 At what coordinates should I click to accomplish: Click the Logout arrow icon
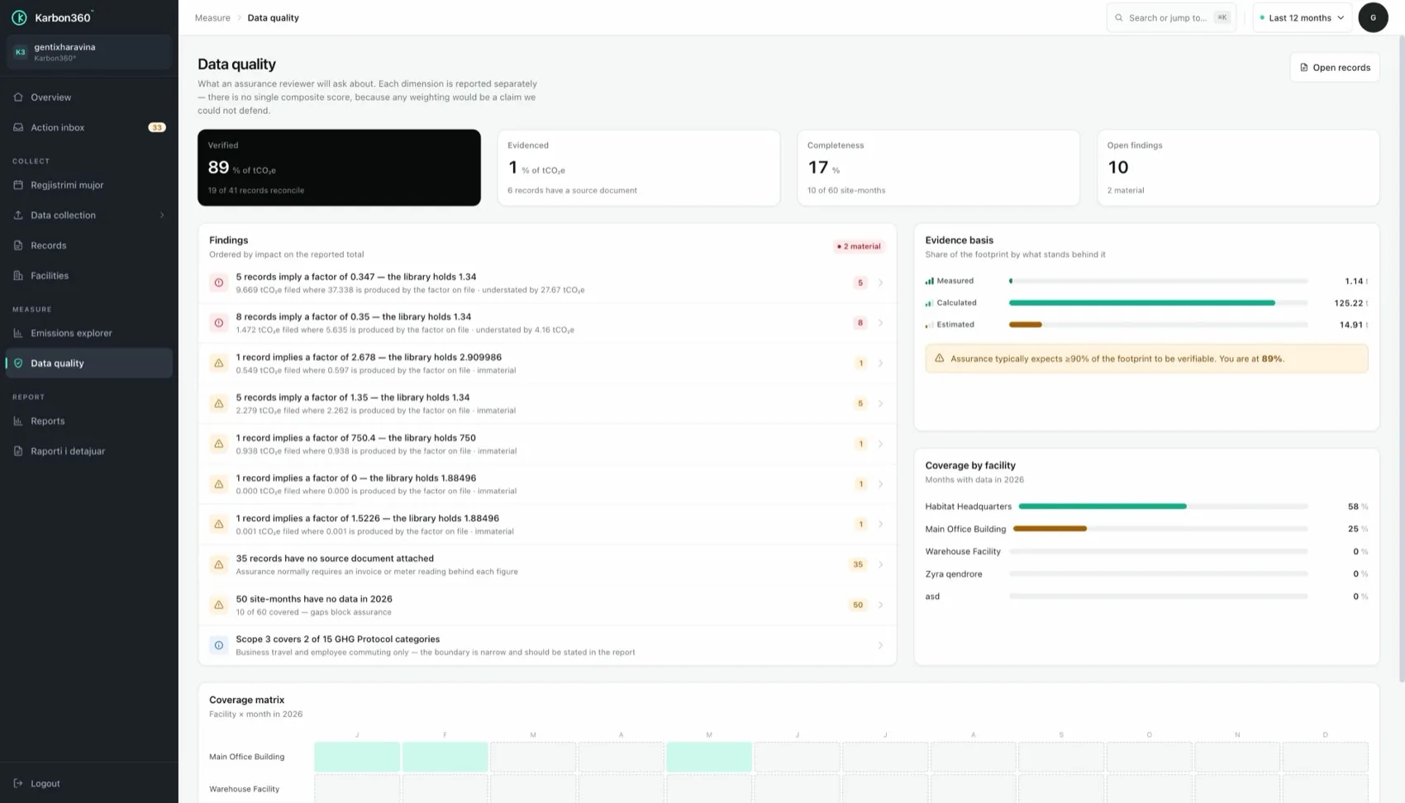pyautogui.click(x=18, y=783)
